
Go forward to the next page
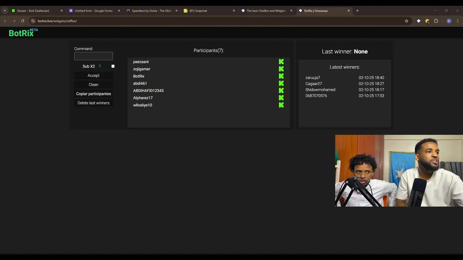[x=14, y=21]
